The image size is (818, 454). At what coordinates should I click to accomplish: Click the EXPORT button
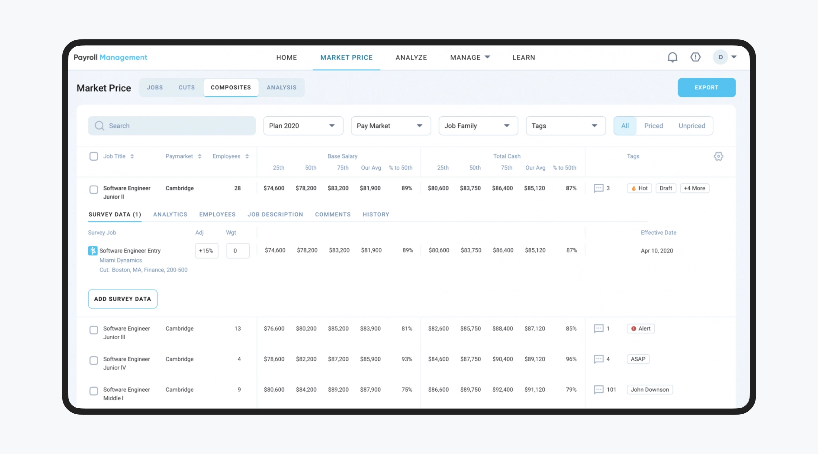pyautogui.click(x=706, y=88)
